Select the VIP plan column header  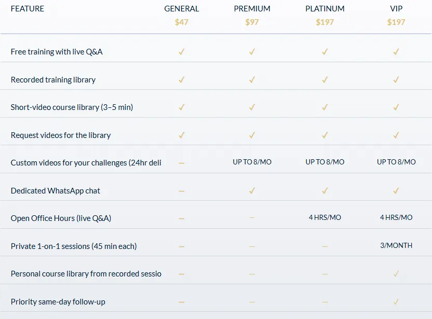pos(396,9)
